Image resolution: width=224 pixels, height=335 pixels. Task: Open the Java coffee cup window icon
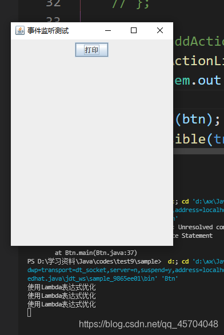20,30
